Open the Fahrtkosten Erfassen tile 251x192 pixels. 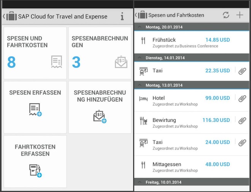[35, 161]
